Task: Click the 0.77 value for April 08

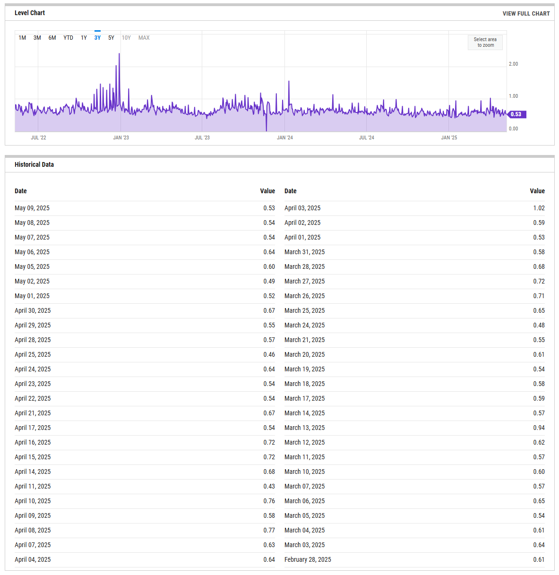Action: click(x=269, y=530)
